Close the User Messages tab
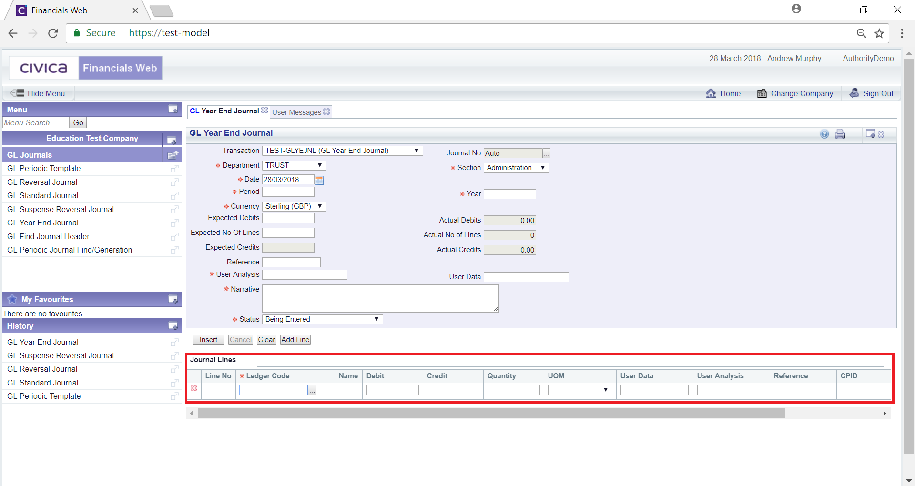 (x=326, y=111)
